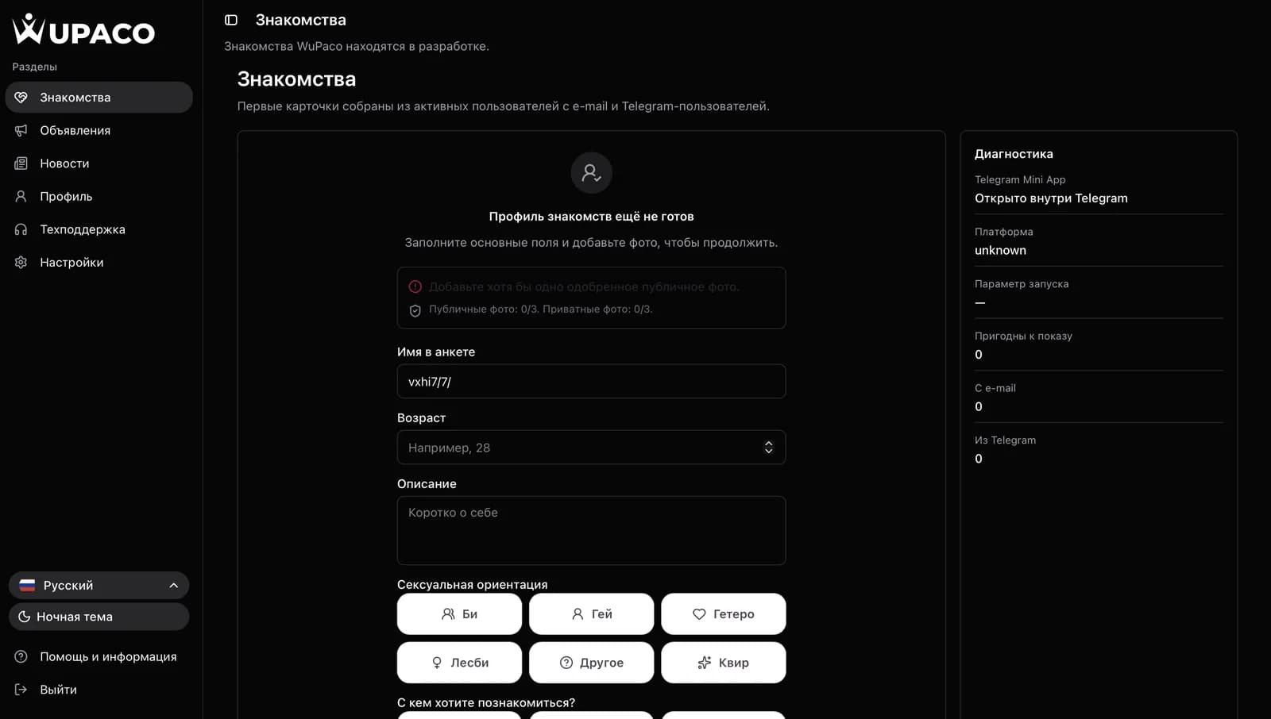
Task: Click 'Открыто внутри Telegram' value
Action: click(x=1051, y=198)
